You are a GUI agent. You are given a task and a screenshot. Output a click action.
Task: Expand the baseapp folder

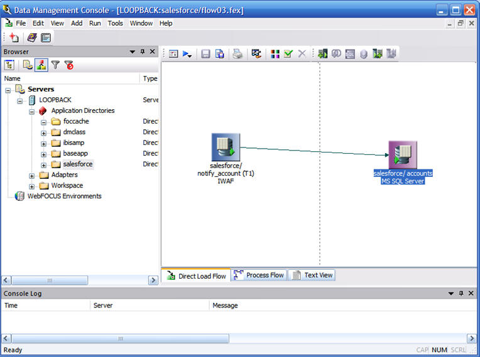pos(44,154)
